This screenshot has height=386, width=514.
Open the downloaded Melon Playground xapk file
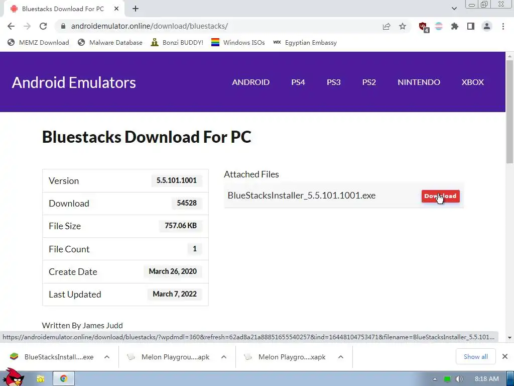tap(286, 357)
